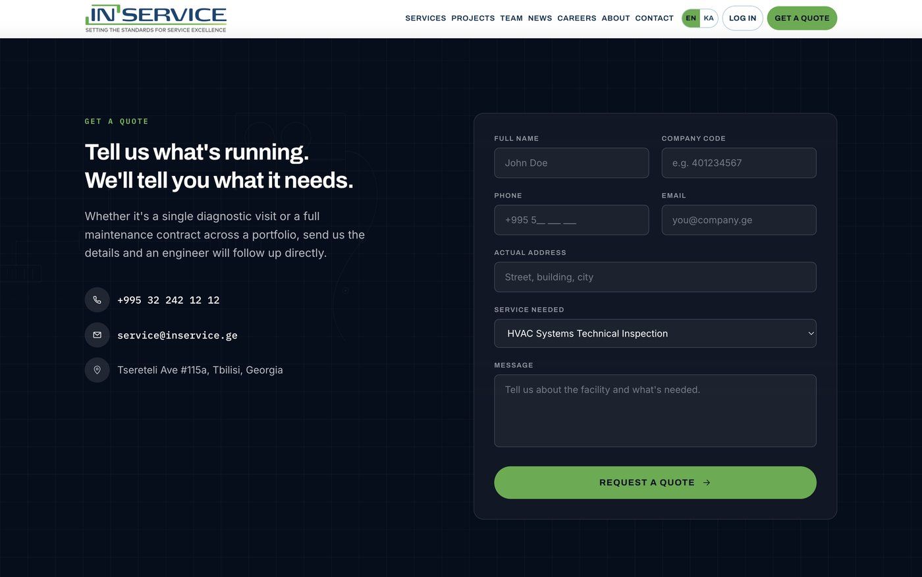The width and height of the screenshot is (922, 577).
Task: Click the InService logo
Action: [x=156, y=18]
